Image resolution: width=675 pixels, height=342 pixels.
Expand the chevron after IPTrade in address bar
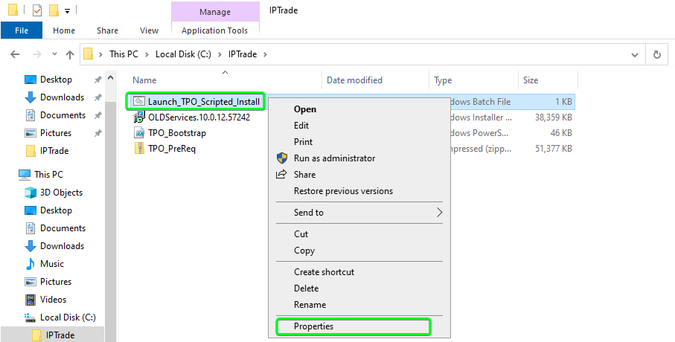265,54
